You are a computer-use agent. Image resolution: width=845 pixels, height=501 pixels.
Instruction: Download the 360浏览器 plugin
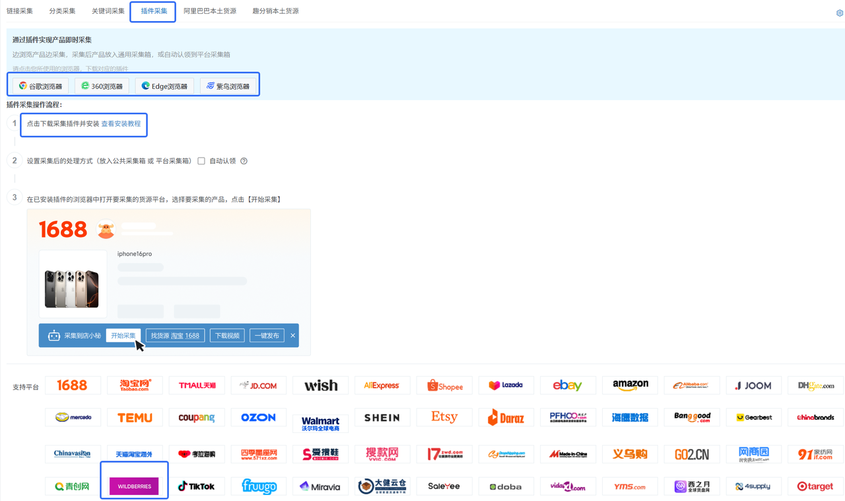pyautogui.click(x=102, y=86)
